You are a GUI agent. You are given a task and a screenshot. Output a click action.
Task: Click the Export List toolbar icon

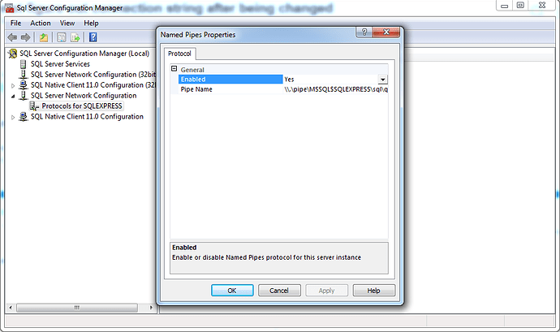(x=75, y=37)
